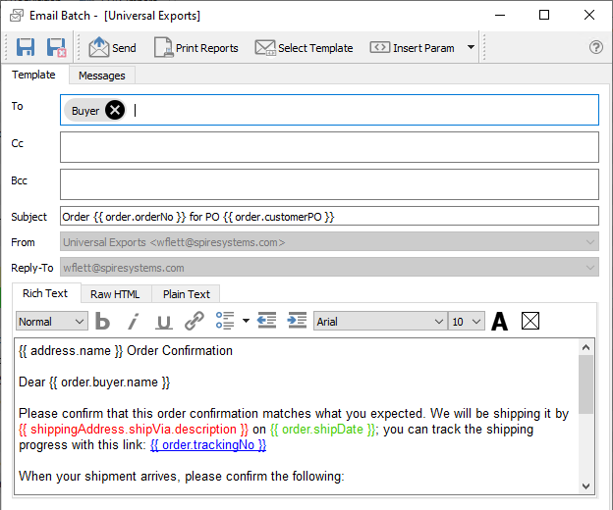
Task: Open Print Reports
Action: click(195, 48)
